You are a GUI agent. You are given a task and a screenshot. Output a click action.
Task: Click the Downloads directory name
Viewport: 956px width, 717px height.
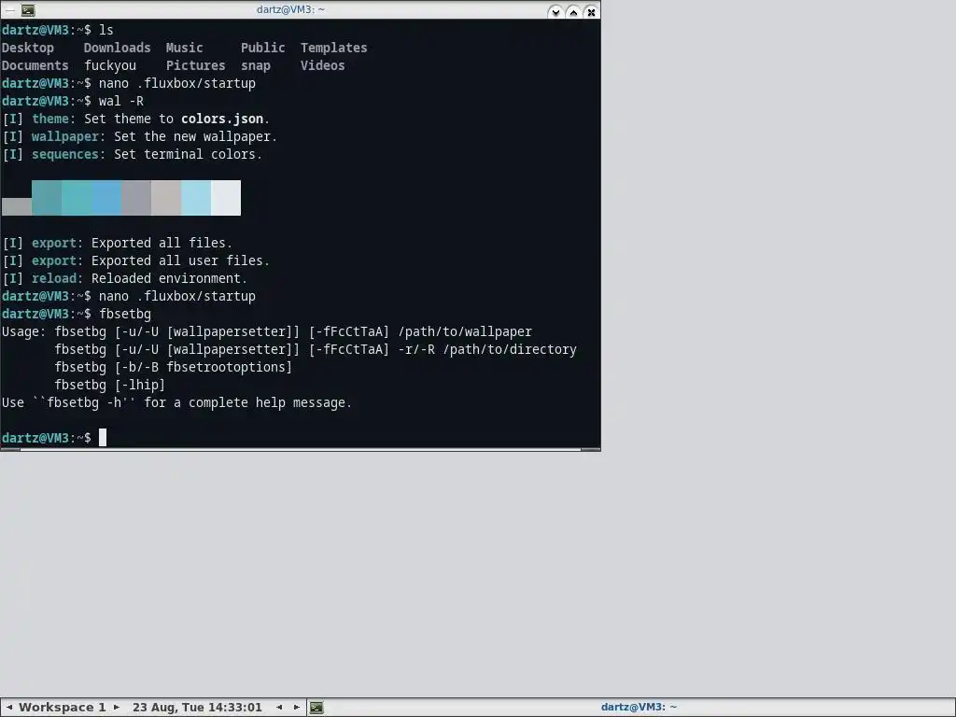coord(117,48)
